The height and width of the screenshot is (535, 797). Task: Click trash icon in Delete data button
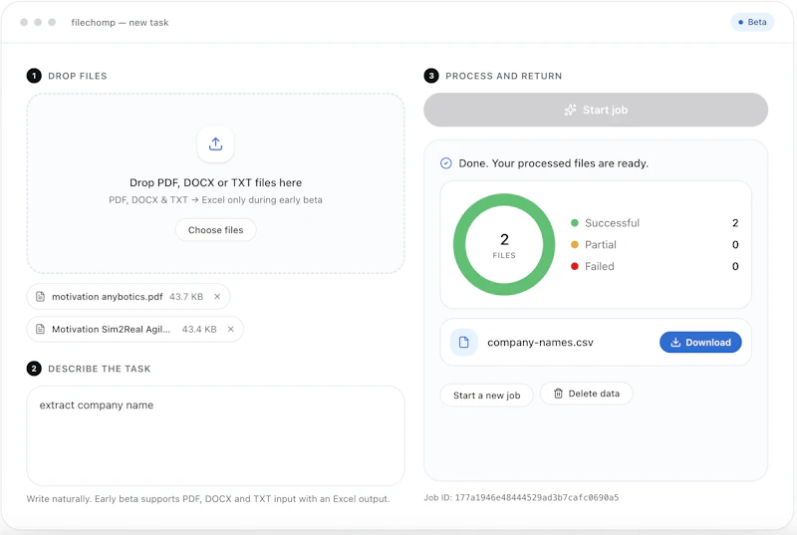point(558,394)
